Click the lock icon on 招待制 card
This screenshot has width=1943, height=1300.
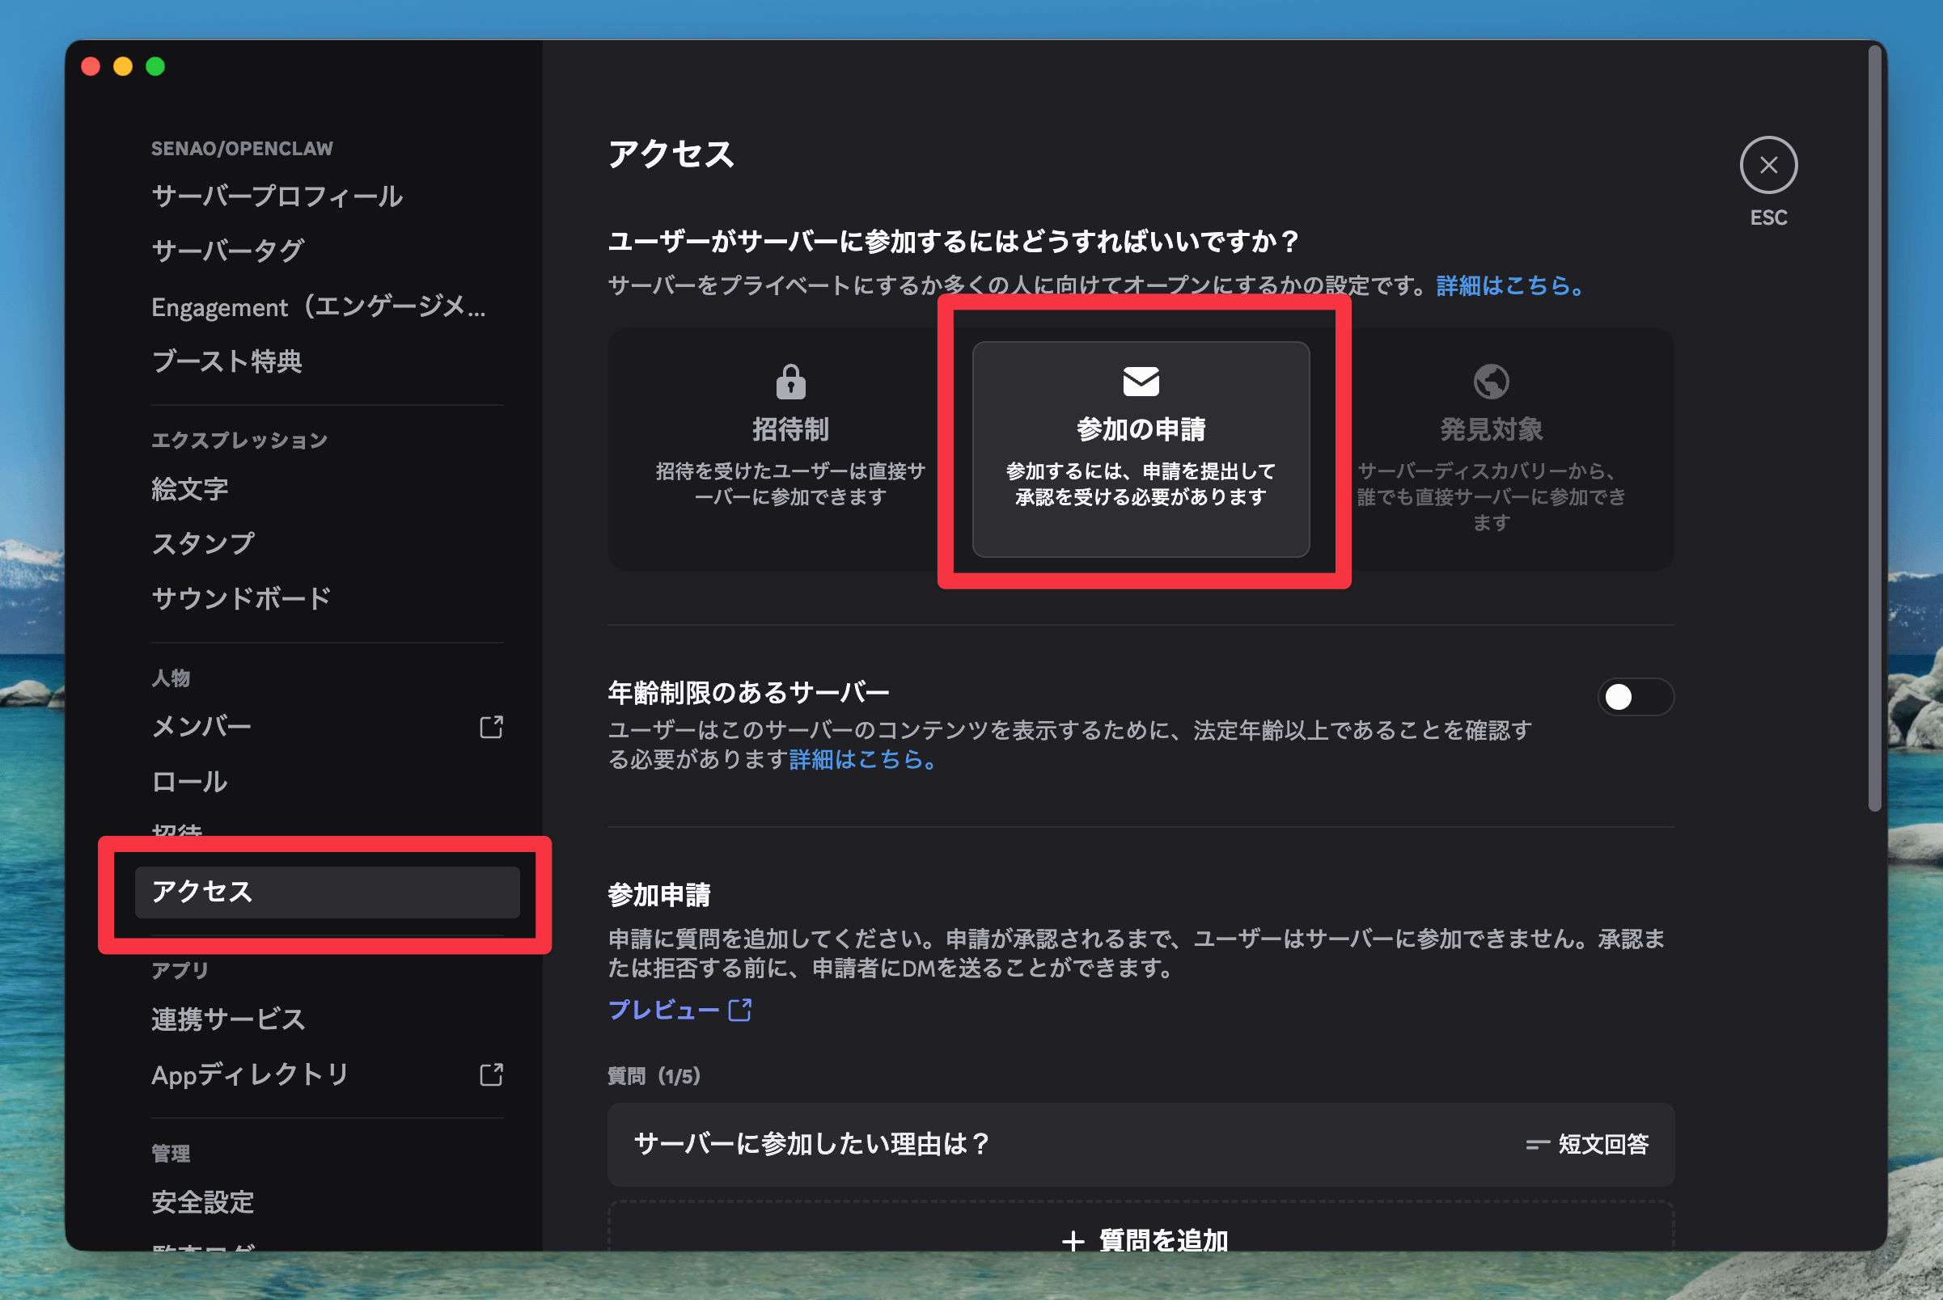click(789, 382)
